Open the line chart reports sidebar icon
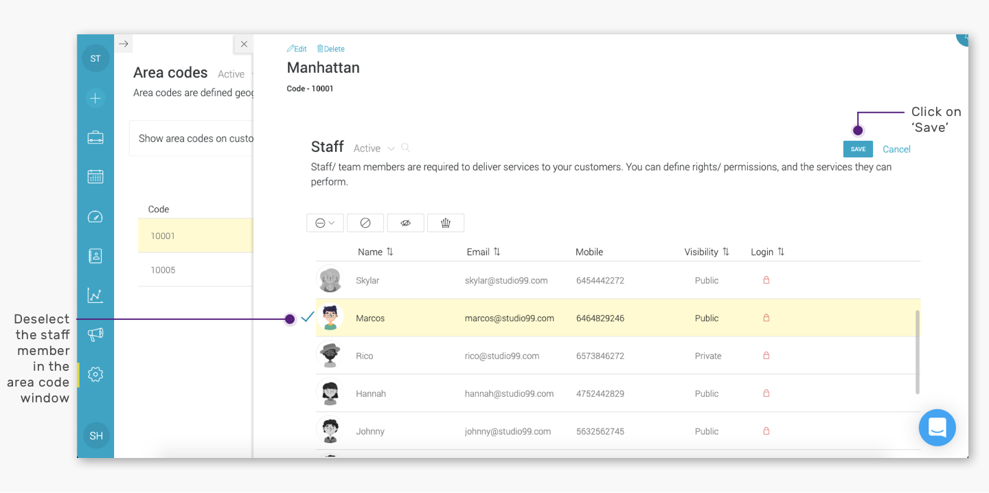Viewport: 989px width, 493px height. pos(95,295)
